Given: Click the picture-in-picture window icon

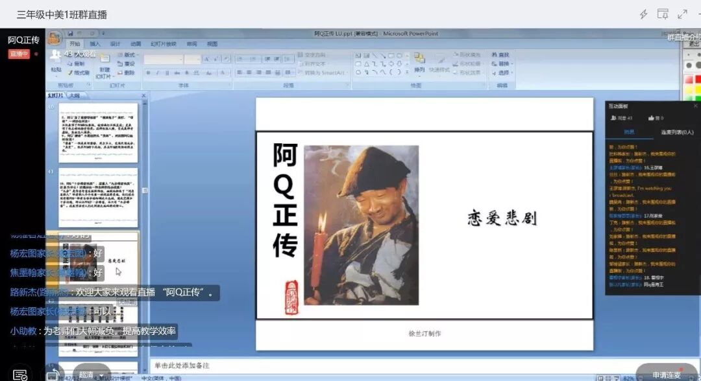Looking at the screenshot, I should pos(663,14).
